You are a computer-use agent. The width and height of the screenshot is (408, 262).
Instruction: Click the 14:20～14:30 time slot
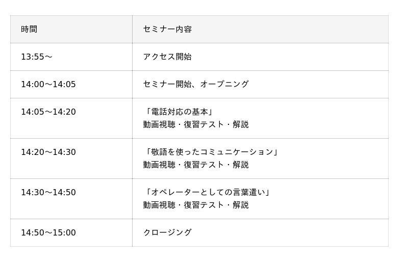pos(48,152)
